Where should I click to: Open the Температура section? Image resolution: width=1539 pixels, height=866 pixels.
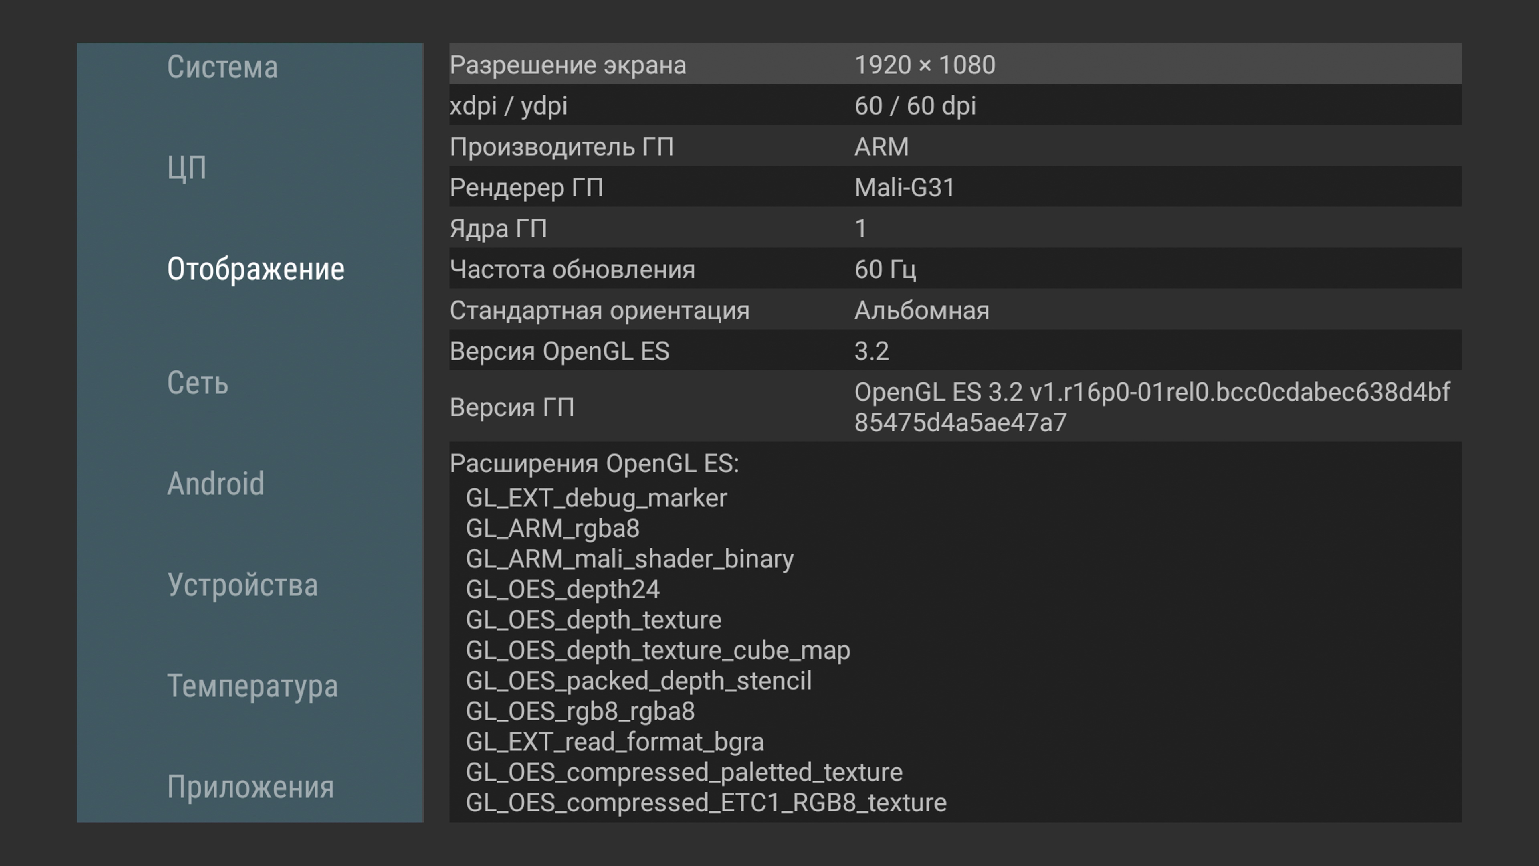pyautogui.click(x=253, y=686)
